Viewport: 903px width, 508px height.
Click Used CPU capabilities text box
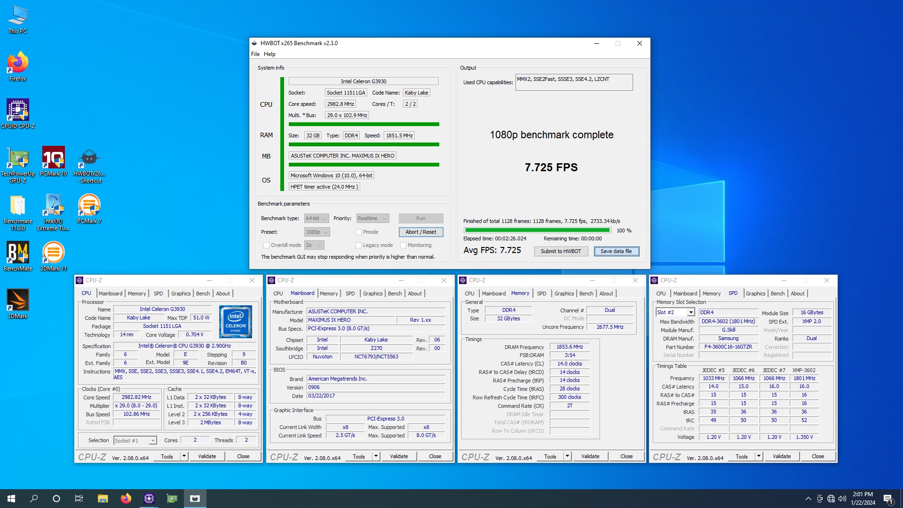pos(574,82)
